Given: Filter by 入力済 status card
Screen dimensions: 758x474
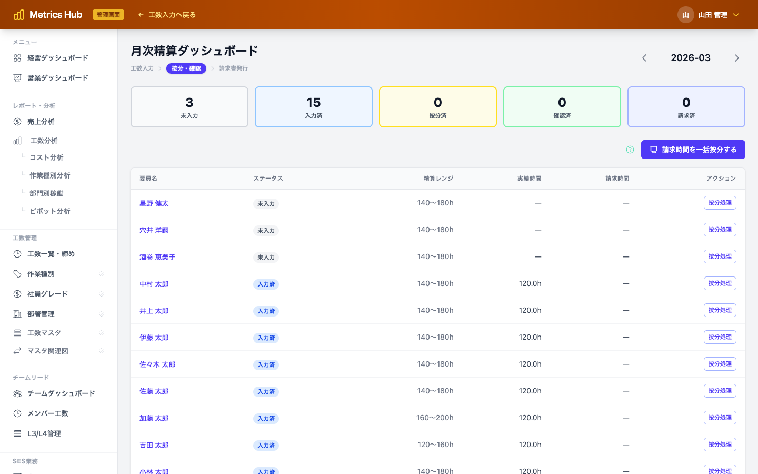Looking at the screenshot, I should click(x=314, y=107).
